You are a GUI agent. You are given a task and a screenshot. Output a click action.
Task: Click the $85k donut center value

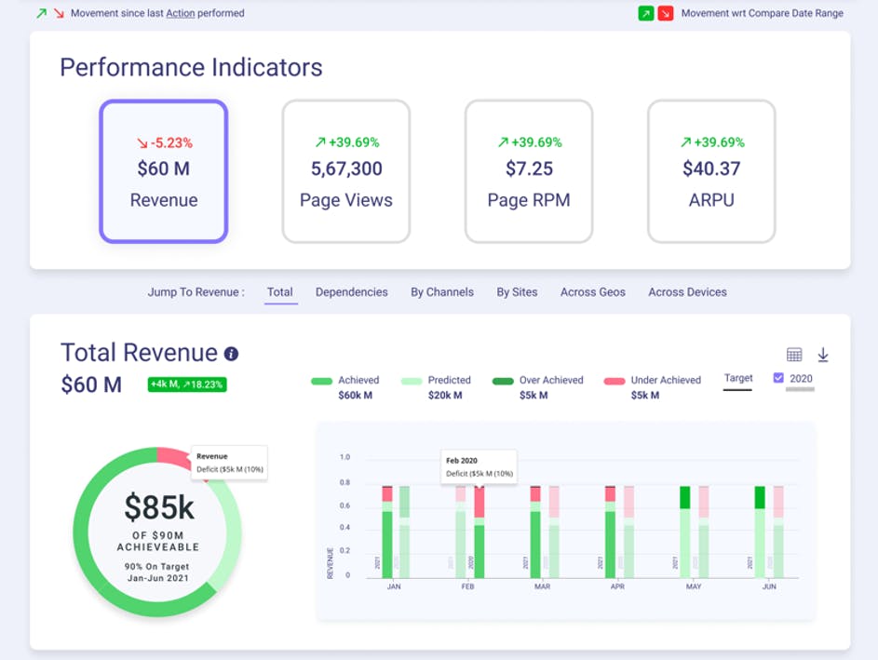click(159, 507)
